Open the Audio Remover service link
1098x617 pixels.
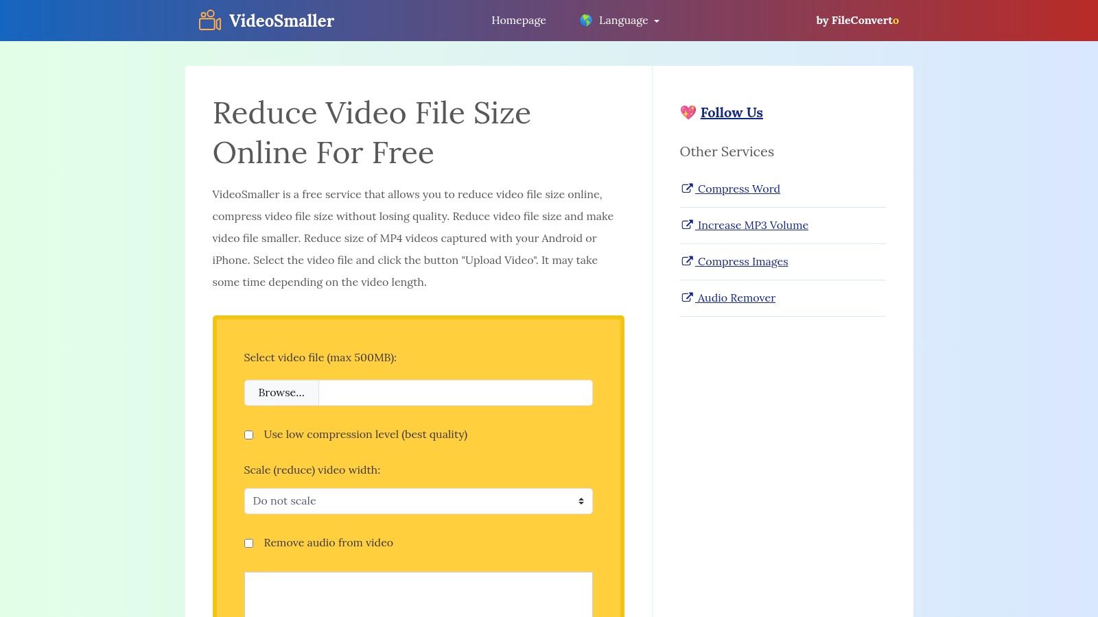pyautogui.click(x=736, y=298)
